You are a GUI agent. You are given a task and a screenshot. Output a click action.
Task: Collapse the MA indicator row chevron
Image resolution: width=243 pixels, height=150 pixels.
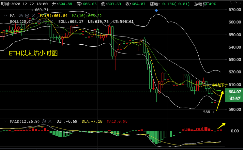point(5,16)
